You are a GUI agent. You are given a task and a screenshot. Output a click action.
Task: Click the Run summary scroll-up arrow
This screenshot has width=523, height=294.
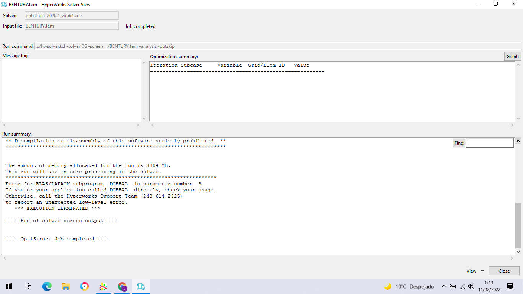pos(518,141)
